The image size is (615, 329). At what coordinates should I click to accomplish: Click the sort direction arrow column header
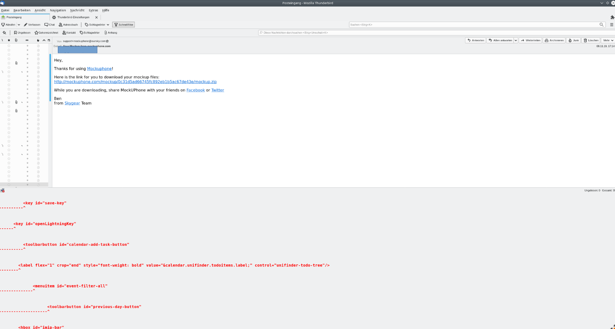(44, 40)
